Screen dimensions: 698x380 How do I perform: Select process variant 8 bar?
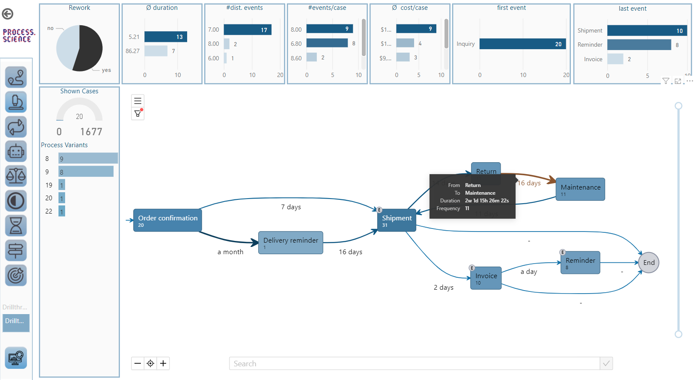88,158
